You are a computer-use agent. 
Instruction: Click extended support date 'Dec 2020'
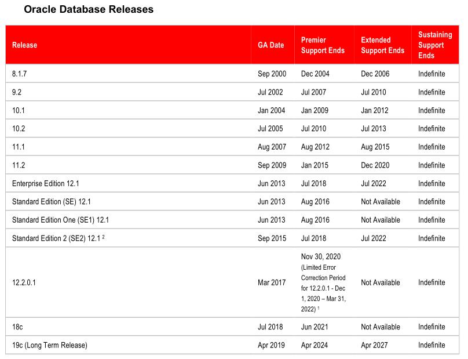[375, 165]
